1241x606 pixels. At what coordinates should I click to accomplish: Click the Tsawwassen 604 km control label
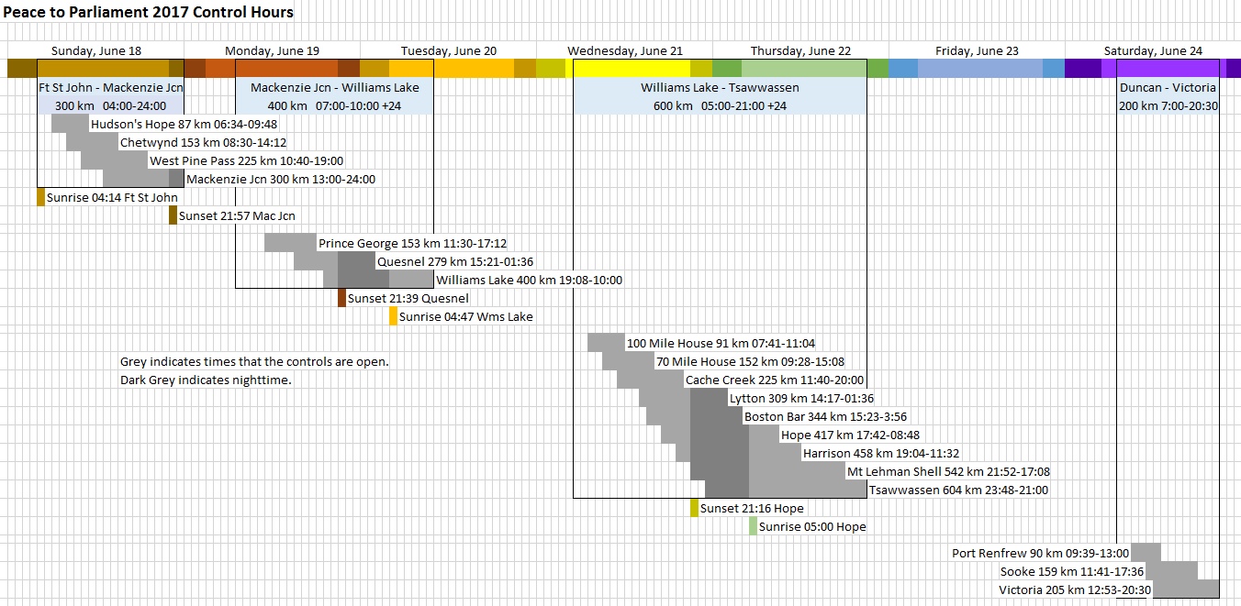(x=958, y=490)
